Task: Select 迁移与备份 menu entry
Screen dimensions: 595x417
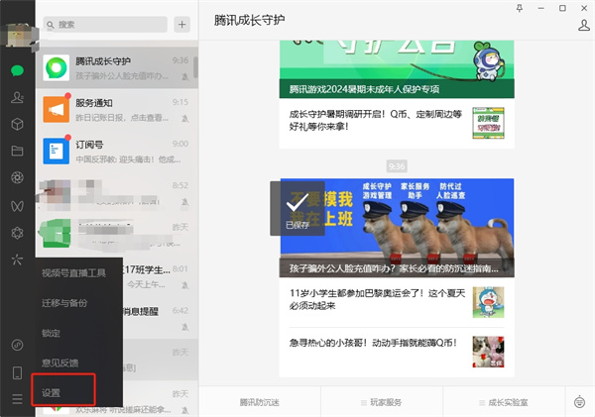Action: pos(78,303)
